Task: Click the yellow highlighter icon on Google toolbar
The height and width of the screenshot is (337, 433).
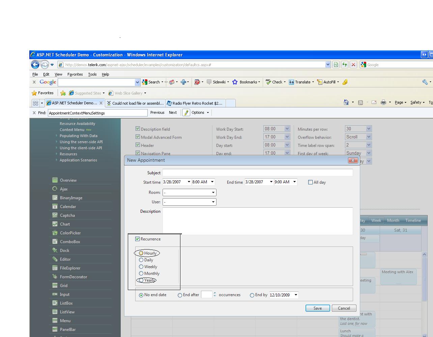Action: 345,82
